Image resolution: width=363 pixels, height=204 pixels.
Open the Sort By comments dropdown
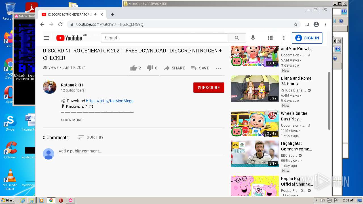91,137
